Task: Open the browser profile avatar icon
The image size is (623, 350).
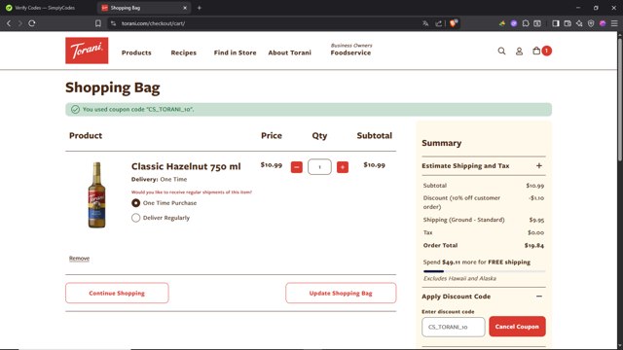Action: coord(603,23)
